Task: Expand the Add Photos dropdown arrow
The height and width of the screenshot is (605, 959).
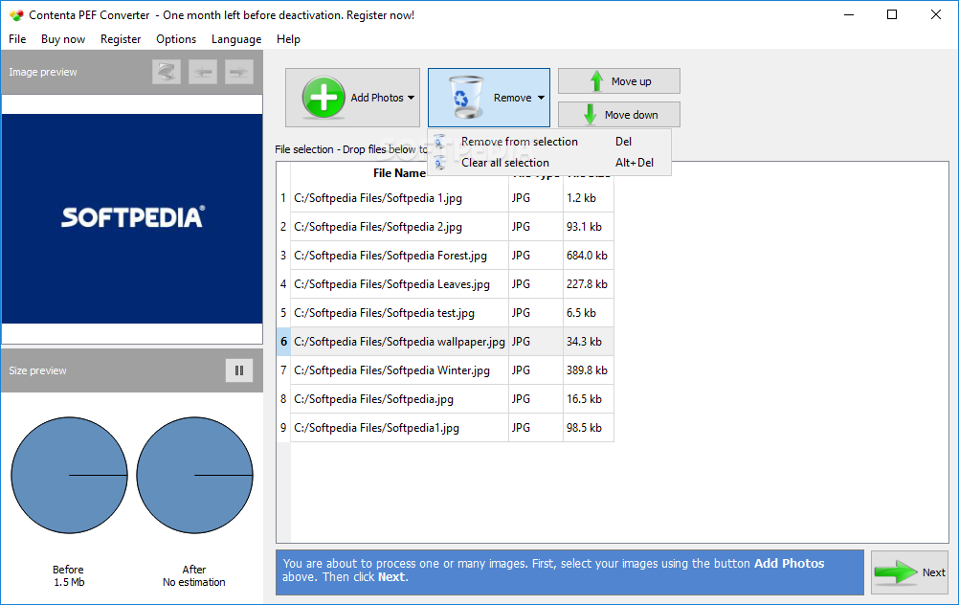Action: 411,98
